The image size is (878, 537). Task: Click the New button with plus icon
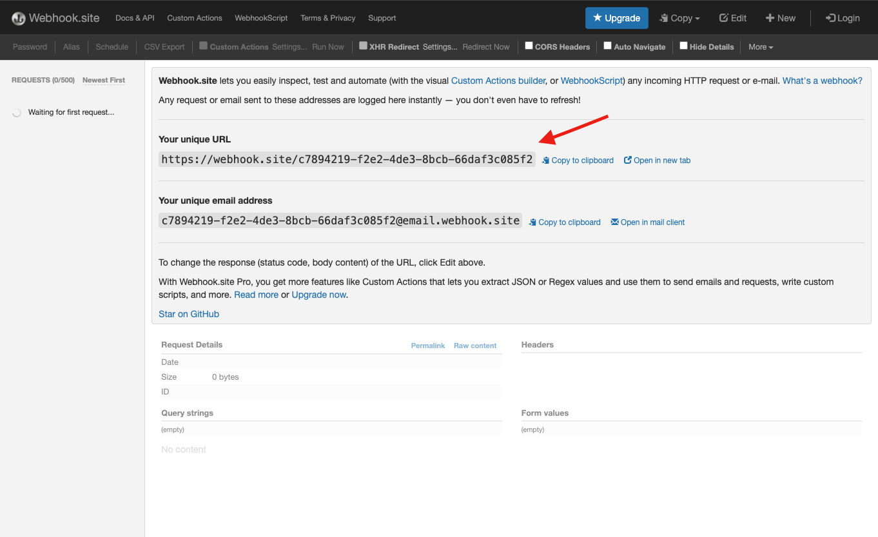(x=780, y=18)
